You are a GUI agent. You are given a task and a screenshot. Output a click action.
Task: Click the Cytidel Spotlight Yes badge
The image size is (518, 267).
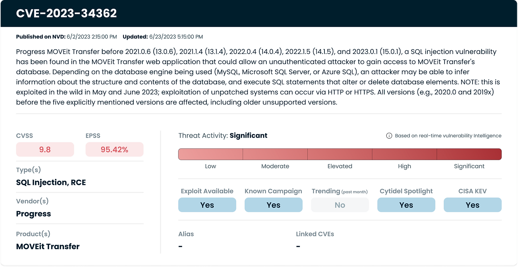406,205
